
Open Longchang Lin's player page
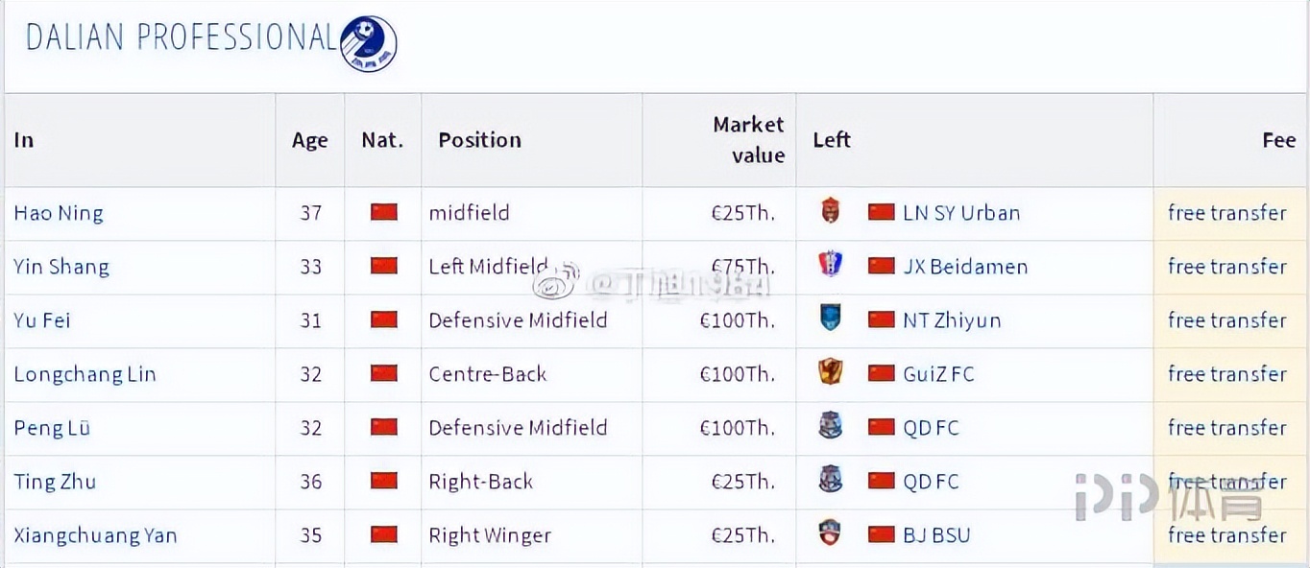pos(85,374)
